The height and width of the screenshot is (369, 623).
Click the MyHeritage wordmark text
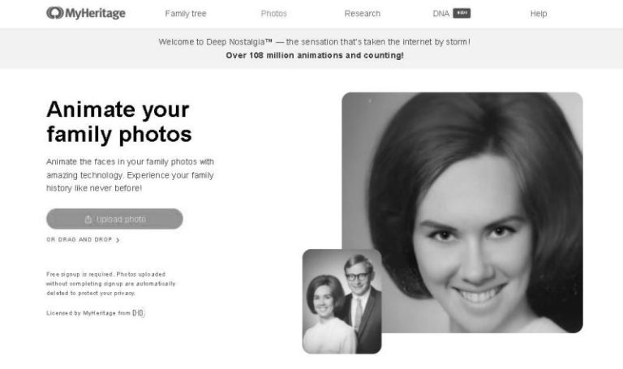click(96, 13)
